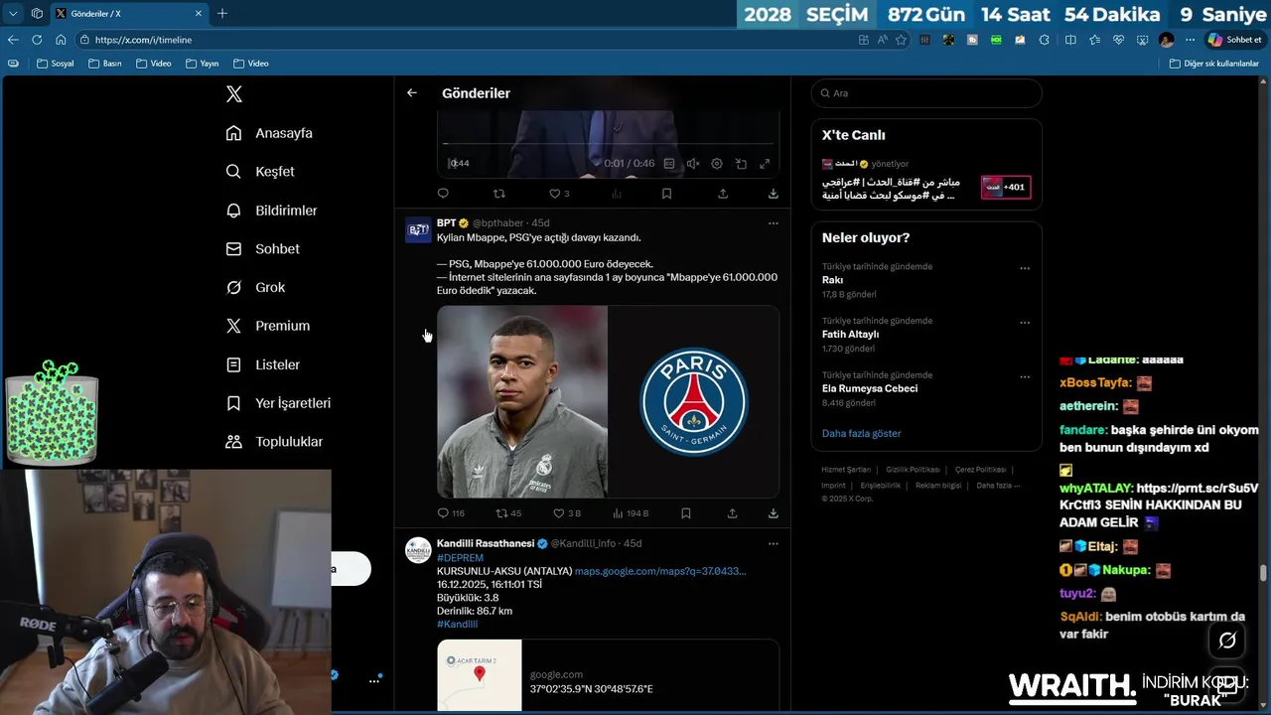1271x715 pixels.
Task: Open Hizmet Şartları footer link
Action: coord(846,470)
